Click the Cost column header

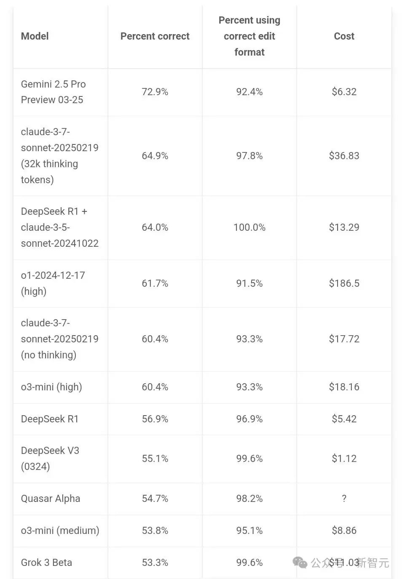[x=344, y=36]
